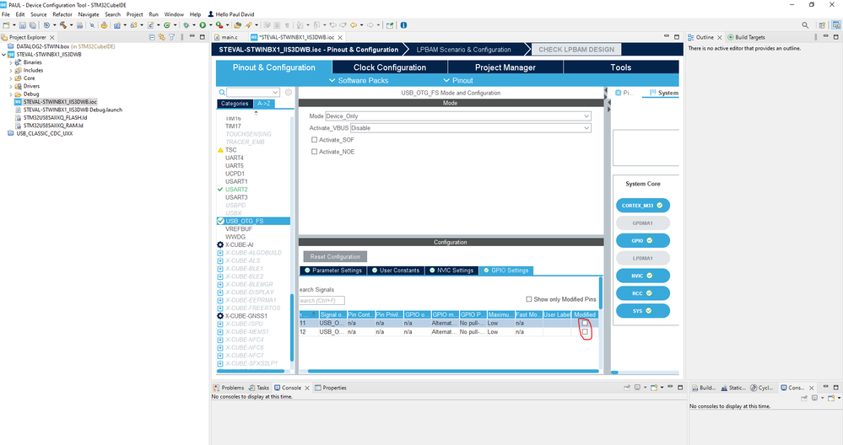Open Project Explorer view menu dots
This screenshot has height=445, width=843.
(x=181, y=37)
